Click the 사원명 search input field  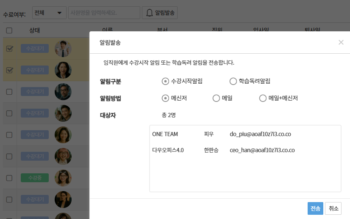point(104,13)
